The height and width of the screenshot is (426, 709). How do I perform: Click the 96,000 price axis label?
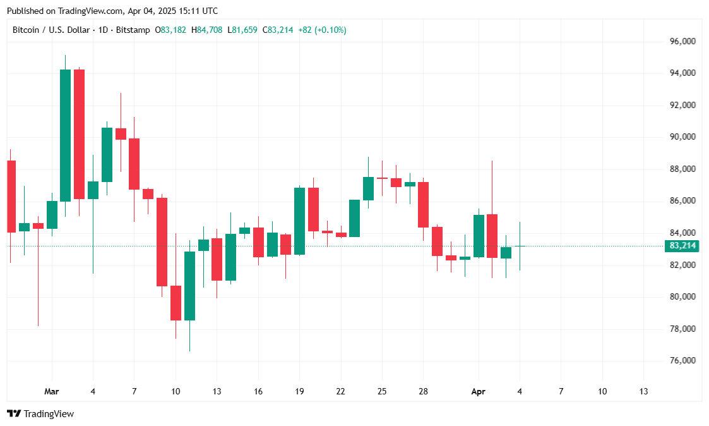(682, 41)
